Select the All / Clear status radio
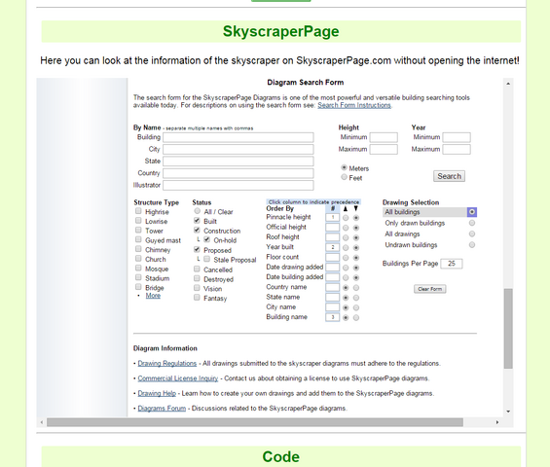The image size is (550, 467). [198, 211]
